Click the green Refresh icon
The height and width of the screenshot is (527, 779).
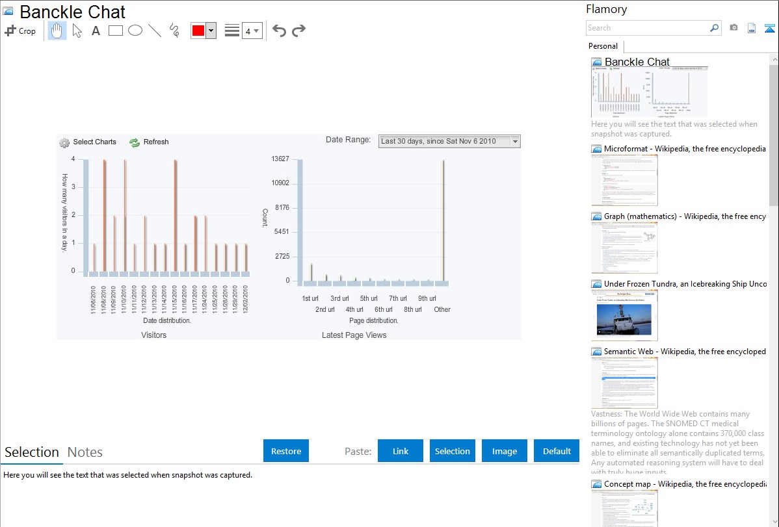click(135, 142)
